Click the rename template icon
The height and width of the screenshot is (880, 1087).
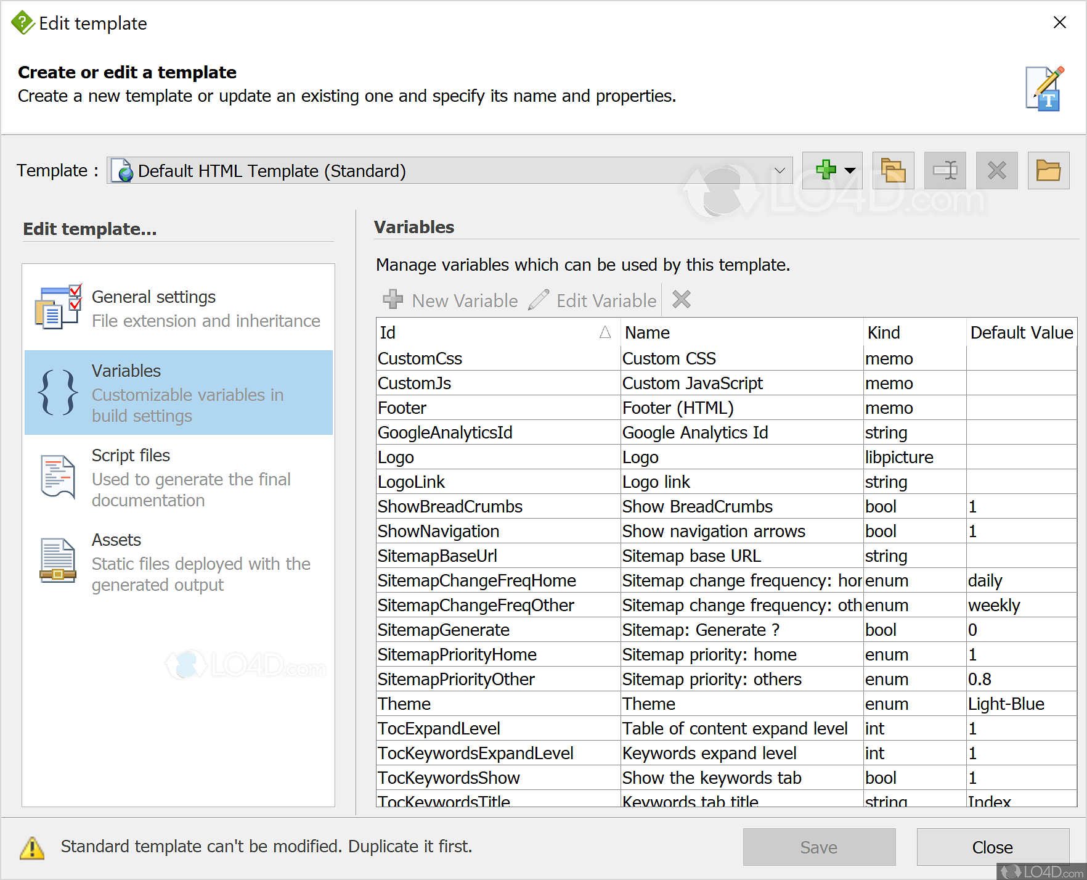coord(945,170)
